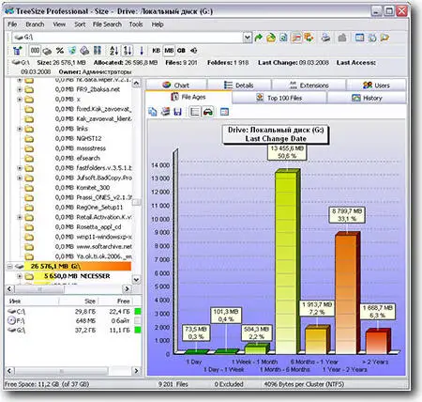This screenshot has height=402, width=422.
Task: Open the Branch menu
Action: [35, 24]
